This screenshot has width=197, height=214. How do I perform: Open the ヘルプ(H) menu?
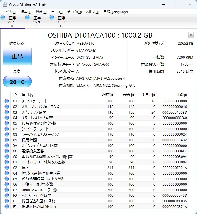[92, 12]
